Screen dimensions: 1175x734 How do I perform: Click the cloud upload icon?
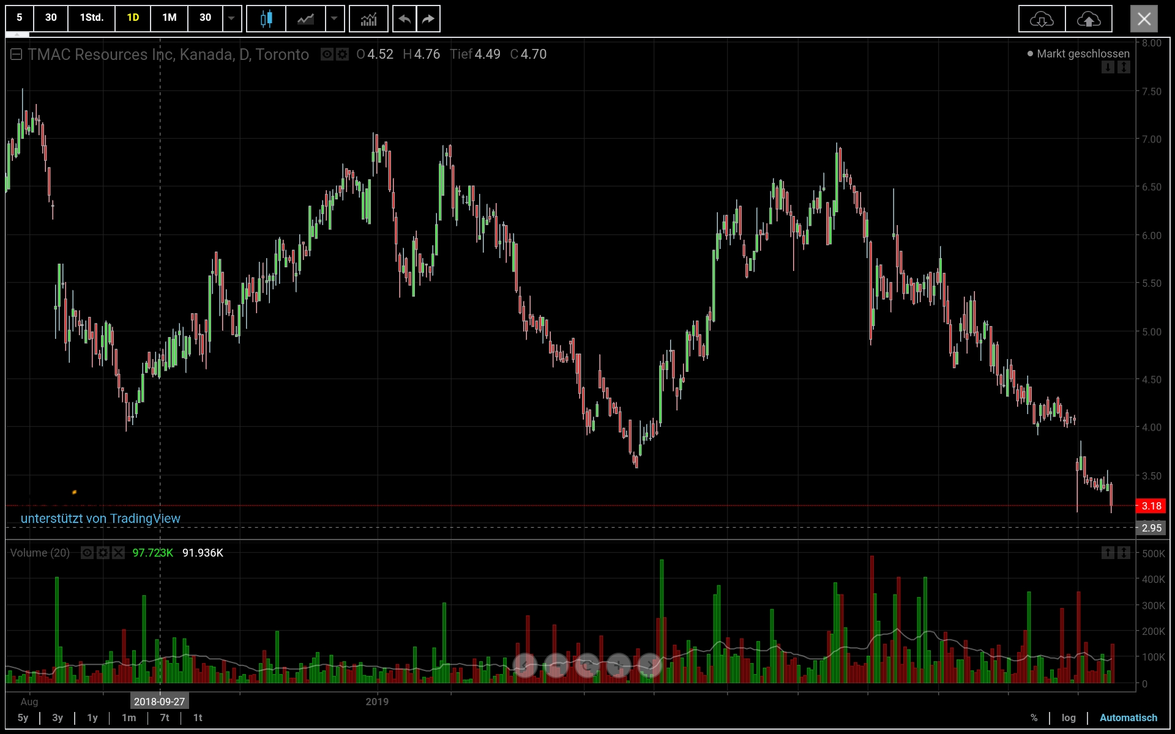[1089, 19]
